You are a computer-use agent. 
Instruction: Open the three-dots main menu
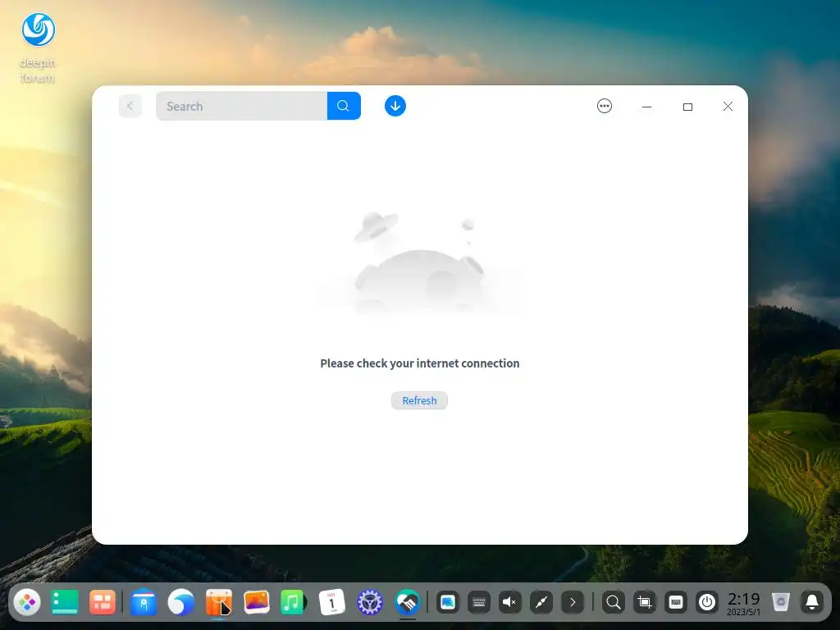pyautogui.click(x=605, y=106)
